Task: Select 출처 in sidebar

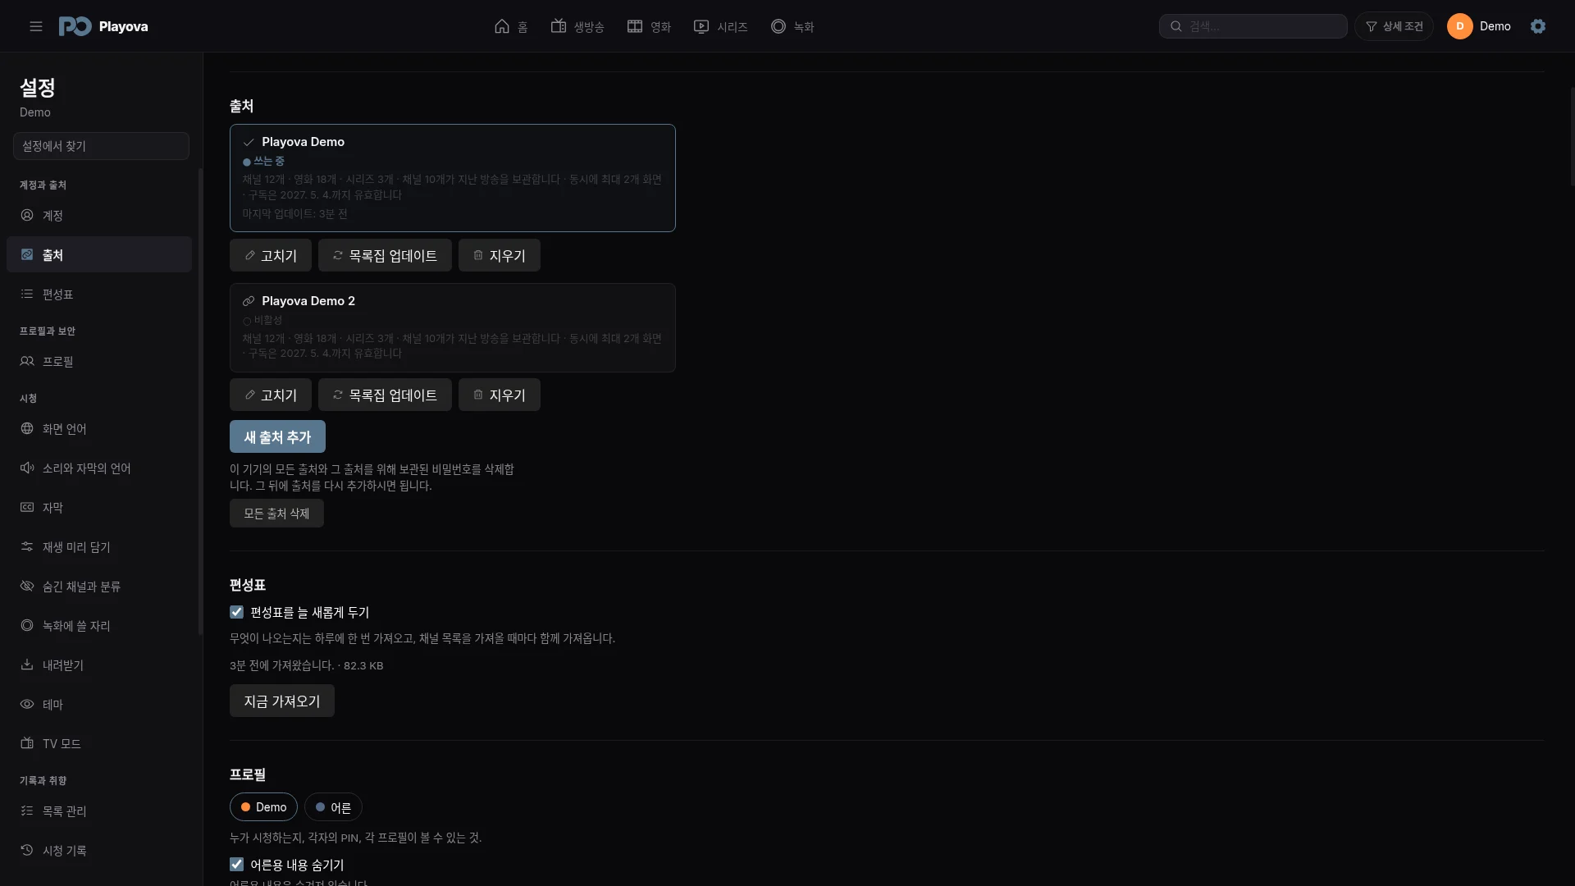Action: point(99,254)
